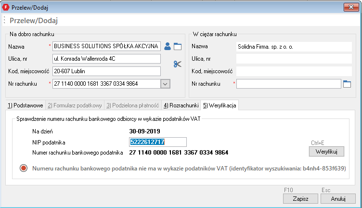Select the Weryfikacja tab
Screen dimensions: 362x208
coord(219,105)
